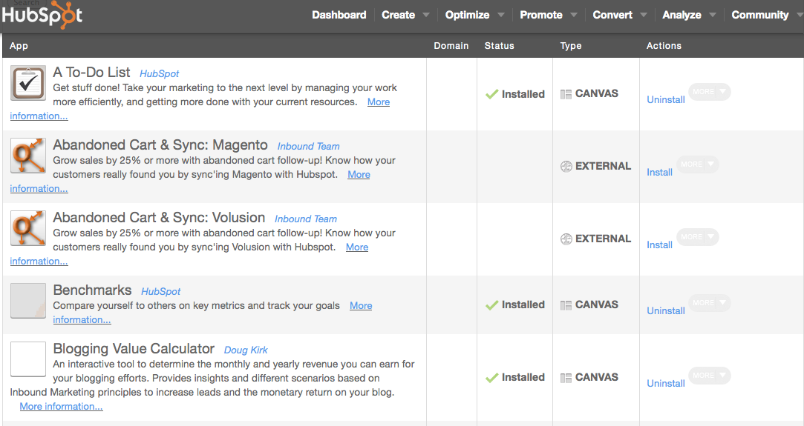Click the canvas type icon for A To-Do List
Viewport: 804px width, 426px height.
(566, 94)
